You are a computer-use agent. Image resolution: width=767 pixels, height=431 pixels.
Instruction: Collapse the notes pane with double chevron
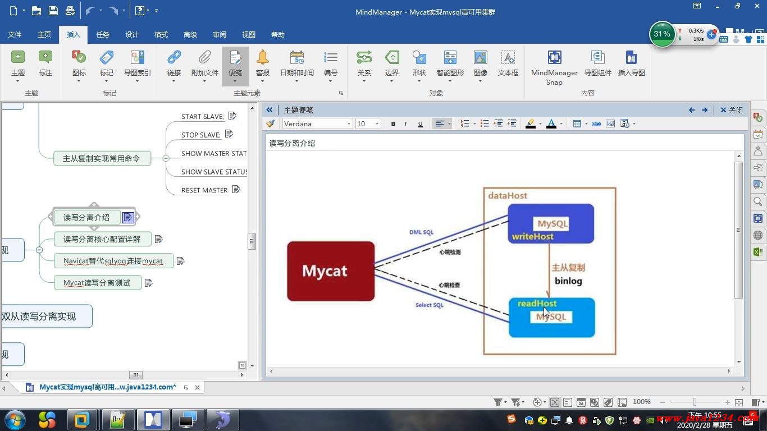[270, 110]
